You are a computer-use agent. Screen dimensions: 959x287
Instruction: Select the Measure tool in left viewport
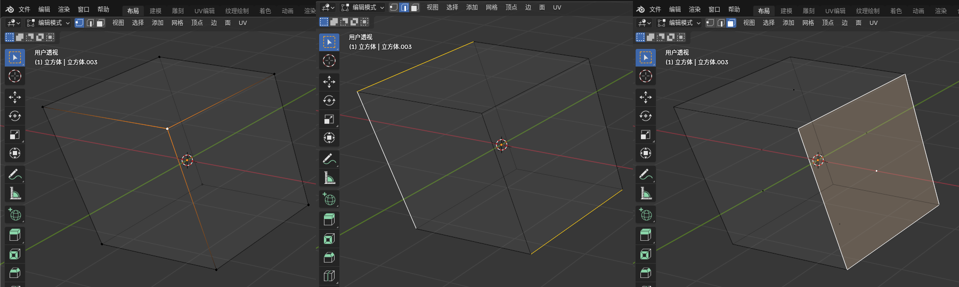15,193
